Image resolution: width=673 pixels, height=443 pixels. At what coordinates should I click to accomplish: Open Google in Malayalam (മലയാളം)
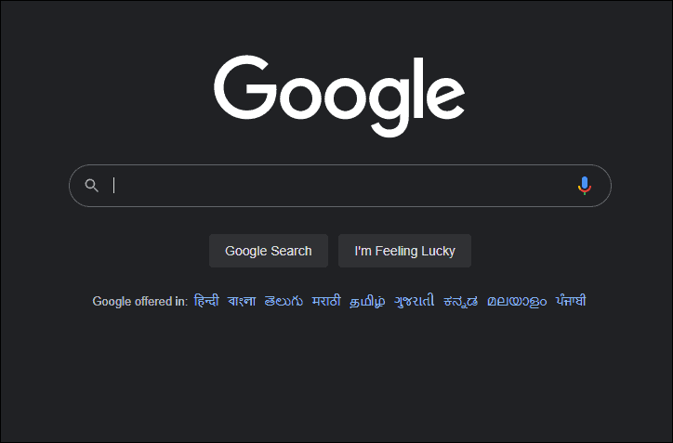point(517,301)
